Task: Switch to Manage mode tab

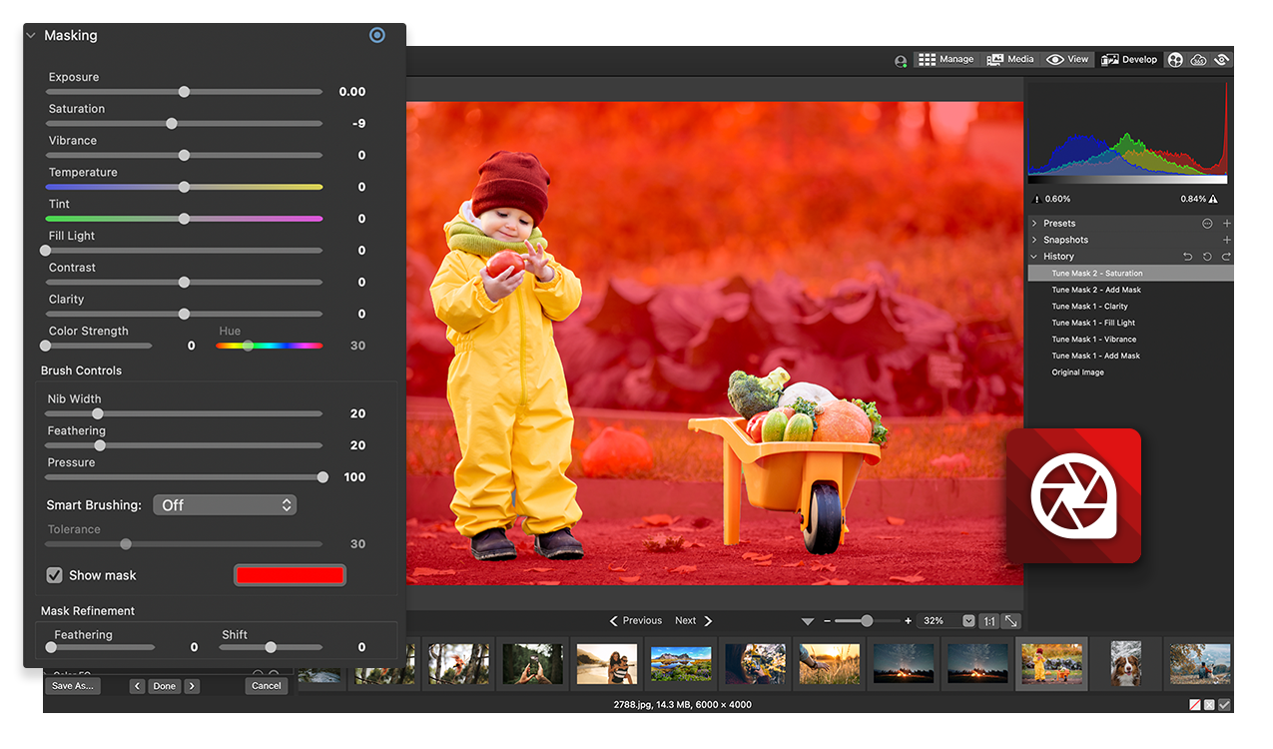Action: click(946, 60)
